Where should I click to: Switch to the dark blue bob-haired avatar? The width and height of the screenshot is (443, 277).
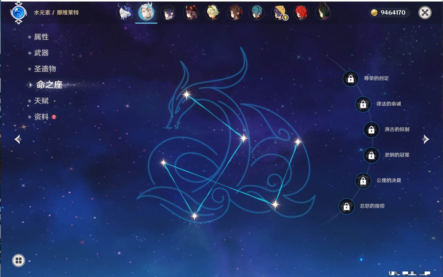click(x=168, y=13)
